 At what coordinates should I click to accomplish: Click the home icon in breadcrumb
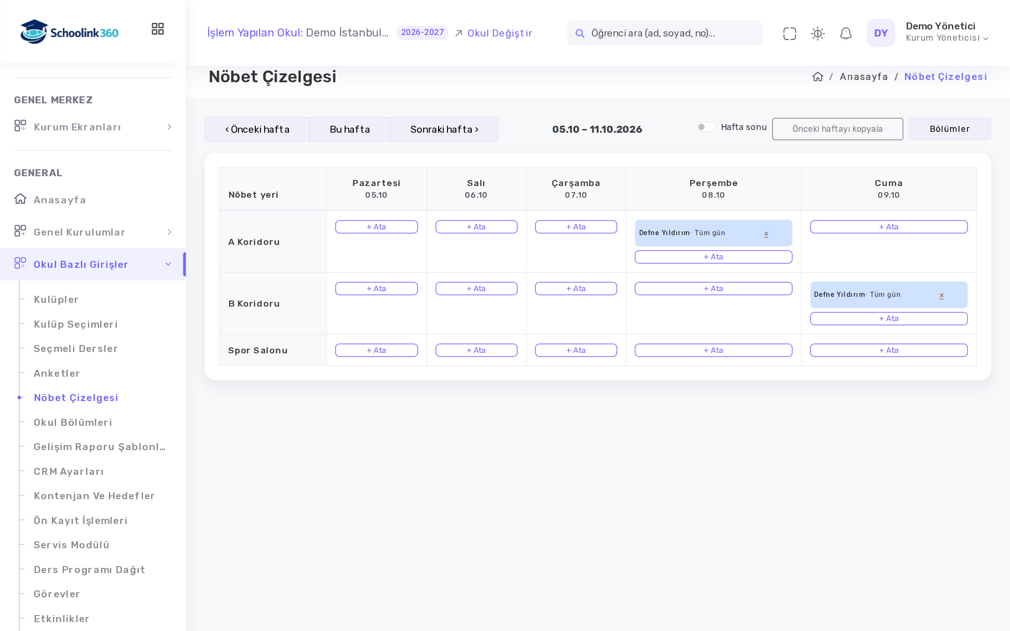[817, 77]
